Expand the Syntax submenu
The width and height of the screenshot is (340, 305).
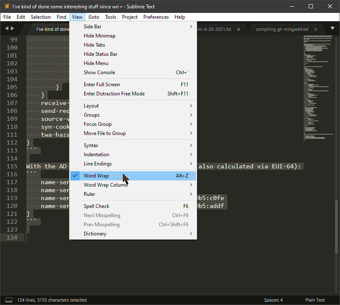pos(91,145)
